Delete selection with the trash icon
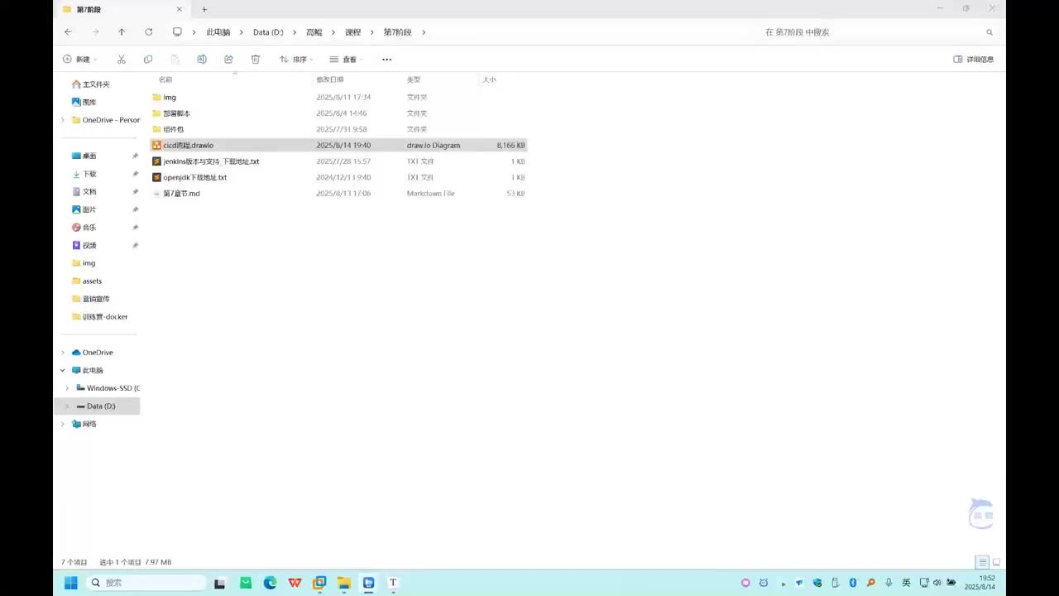This screenshot has width=1059, height=596. point(256,60)
